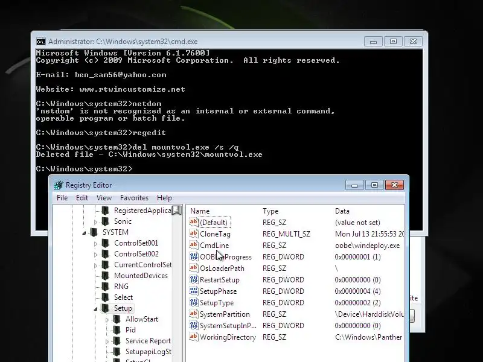Click the OOBEInProgress DWORD icon
This screenshot has height=362, width=483.
pyautogui.click(x=193, y=256)
